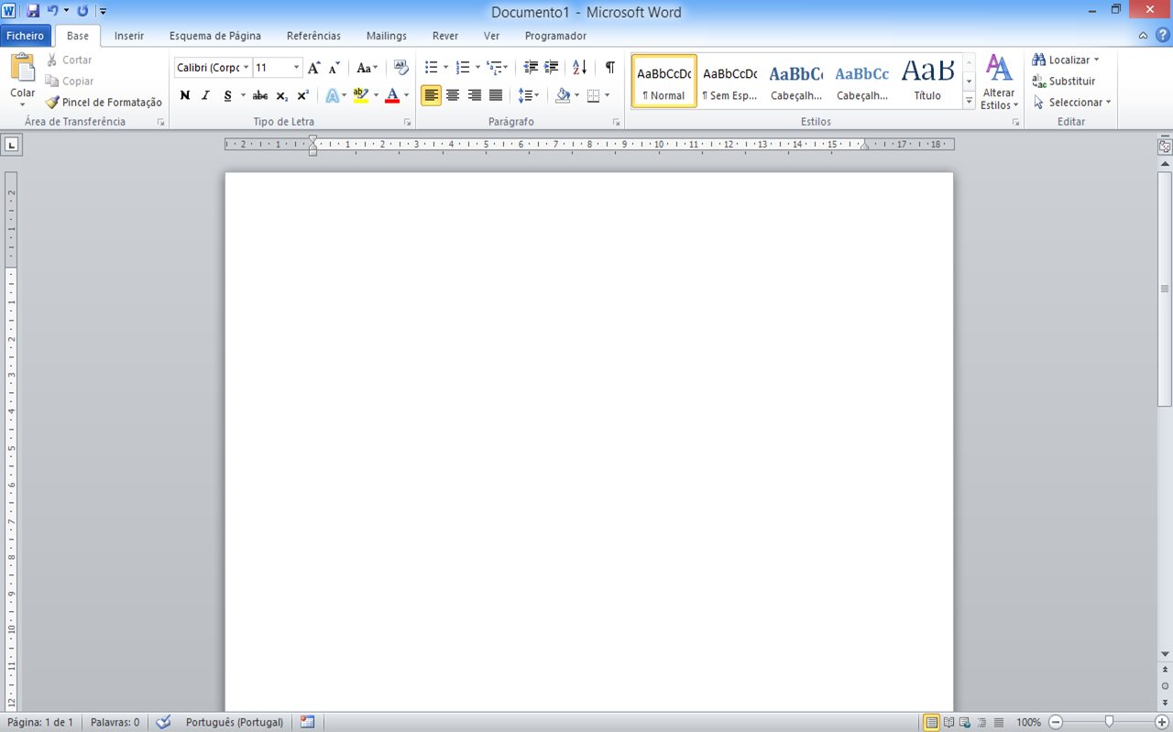Click the Save icon in quick access toolbar
This screenshot has height=732, width=1173.
pos(33,11)
